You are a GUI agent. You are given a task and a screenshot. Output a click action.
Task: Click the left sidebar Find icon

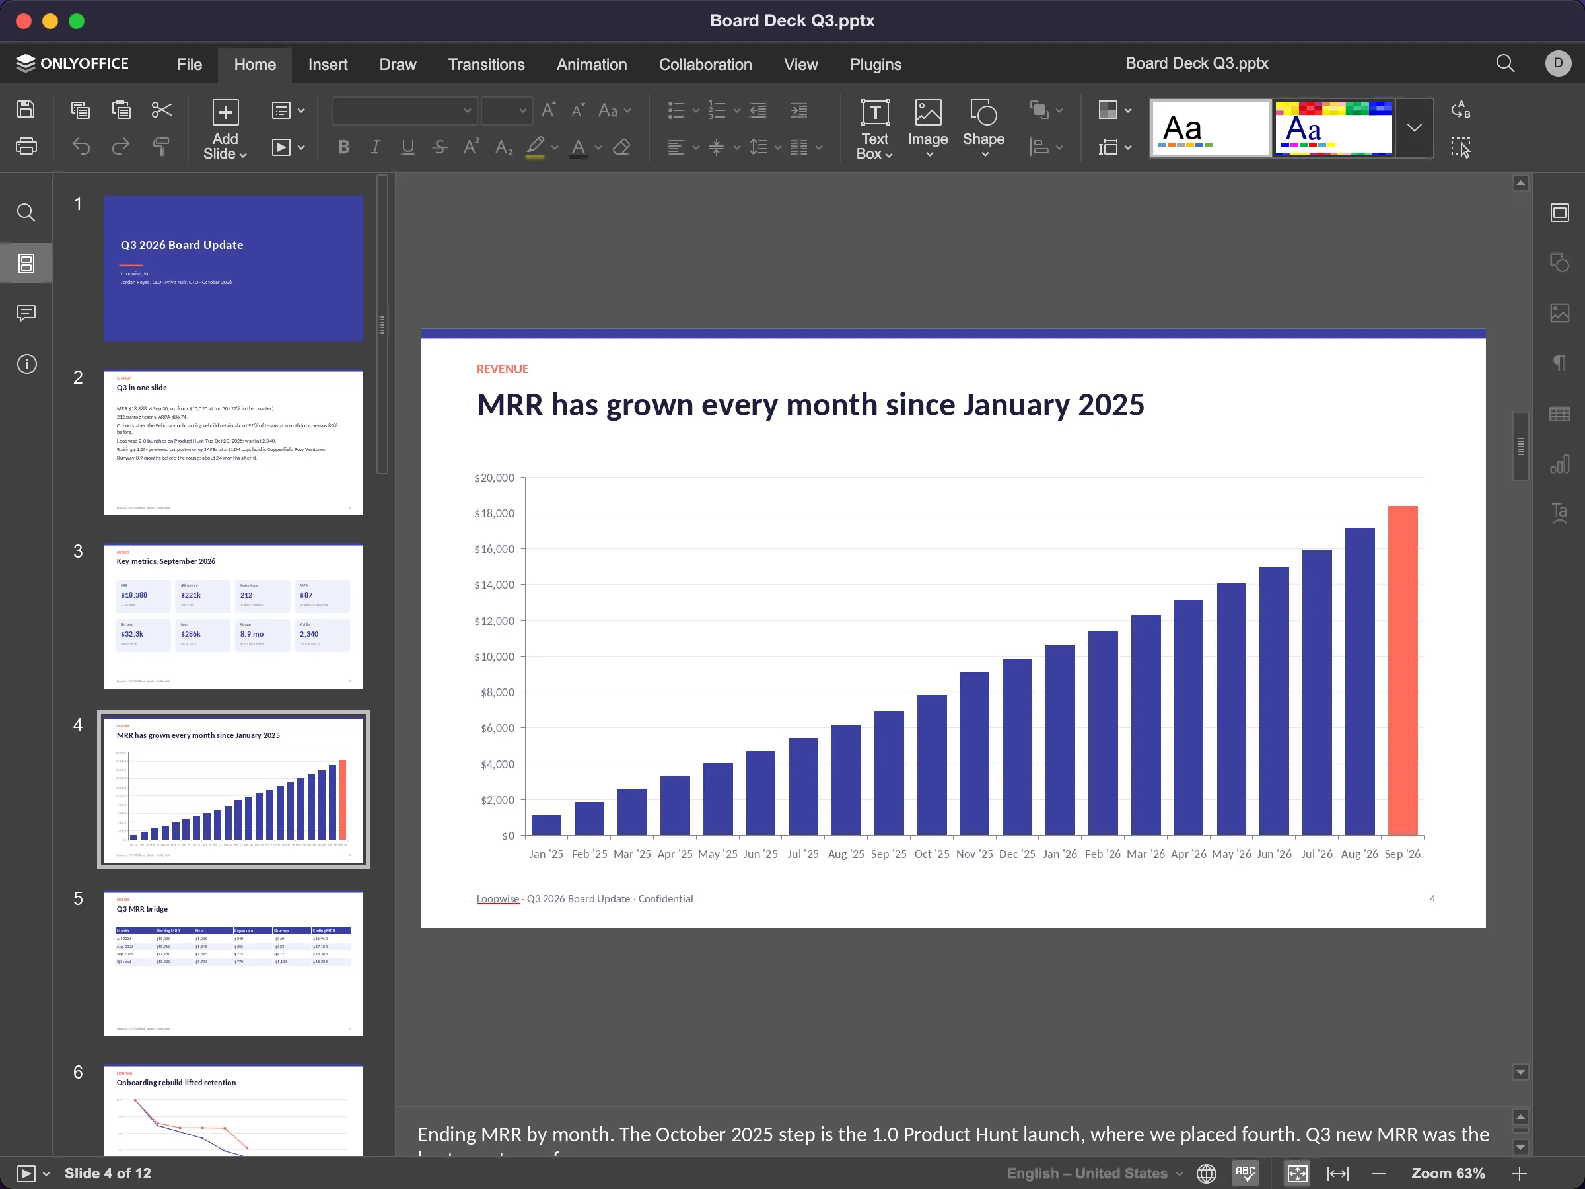click(x=26, y=212)
